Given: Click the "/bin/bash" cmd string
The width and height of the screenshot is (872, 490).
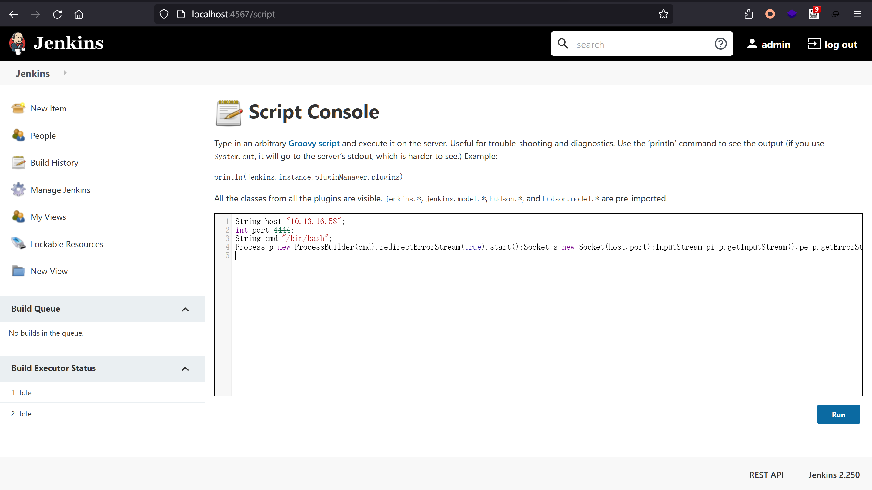Looking at the screenshot, I should click(x=305, y=238).
